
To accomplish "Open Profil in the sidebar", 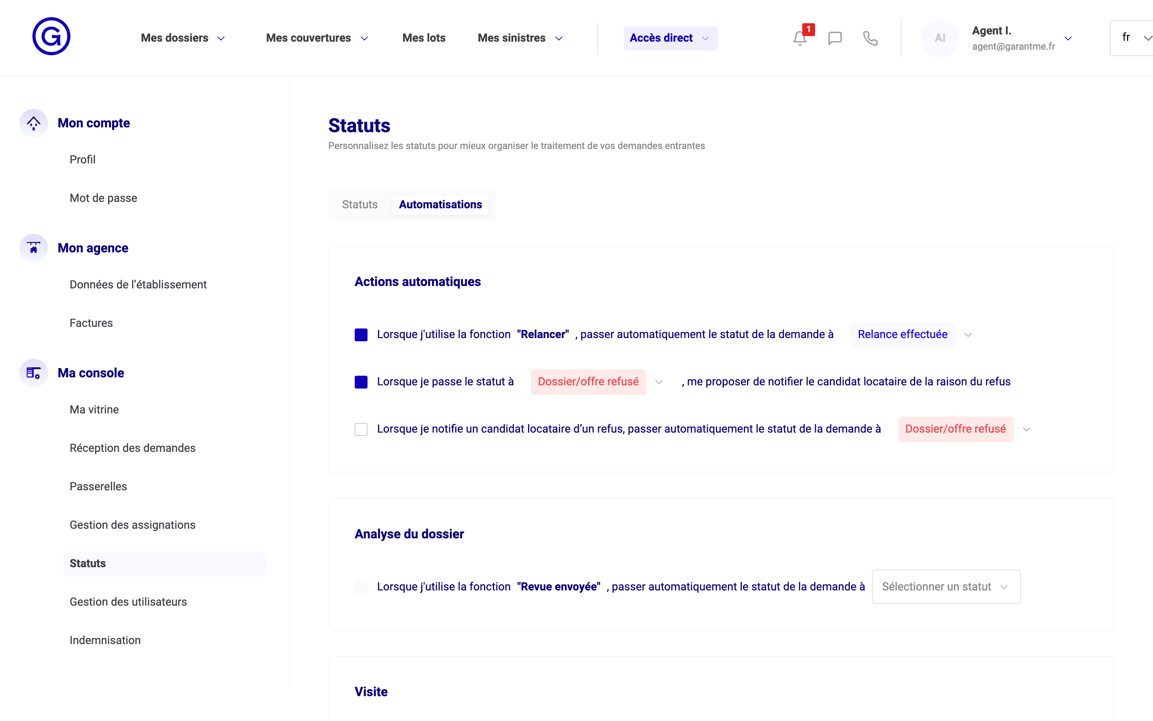I will coord(82,159).
